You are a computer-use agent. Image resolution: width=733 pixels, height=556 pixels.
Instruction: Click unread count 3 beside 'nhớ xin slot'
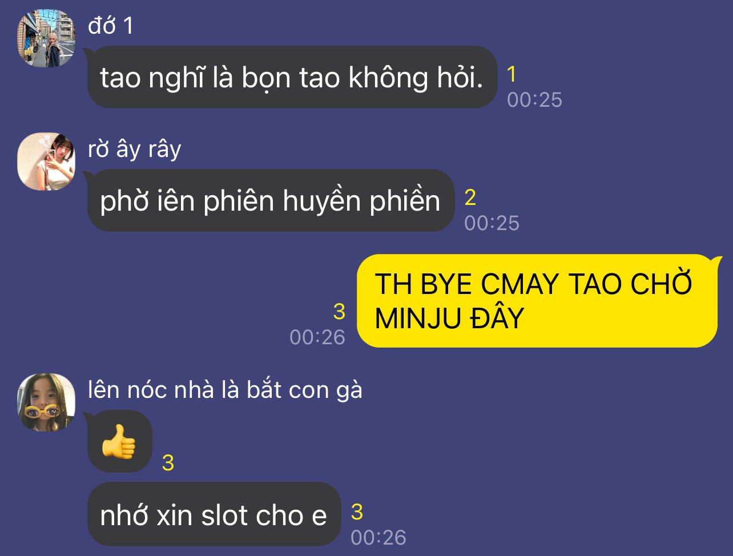[357, 512]
